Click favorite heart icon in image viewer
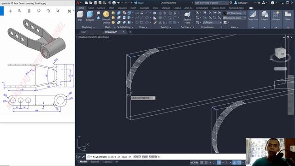This screenshot has width=295, height=166. coord(39,11)
